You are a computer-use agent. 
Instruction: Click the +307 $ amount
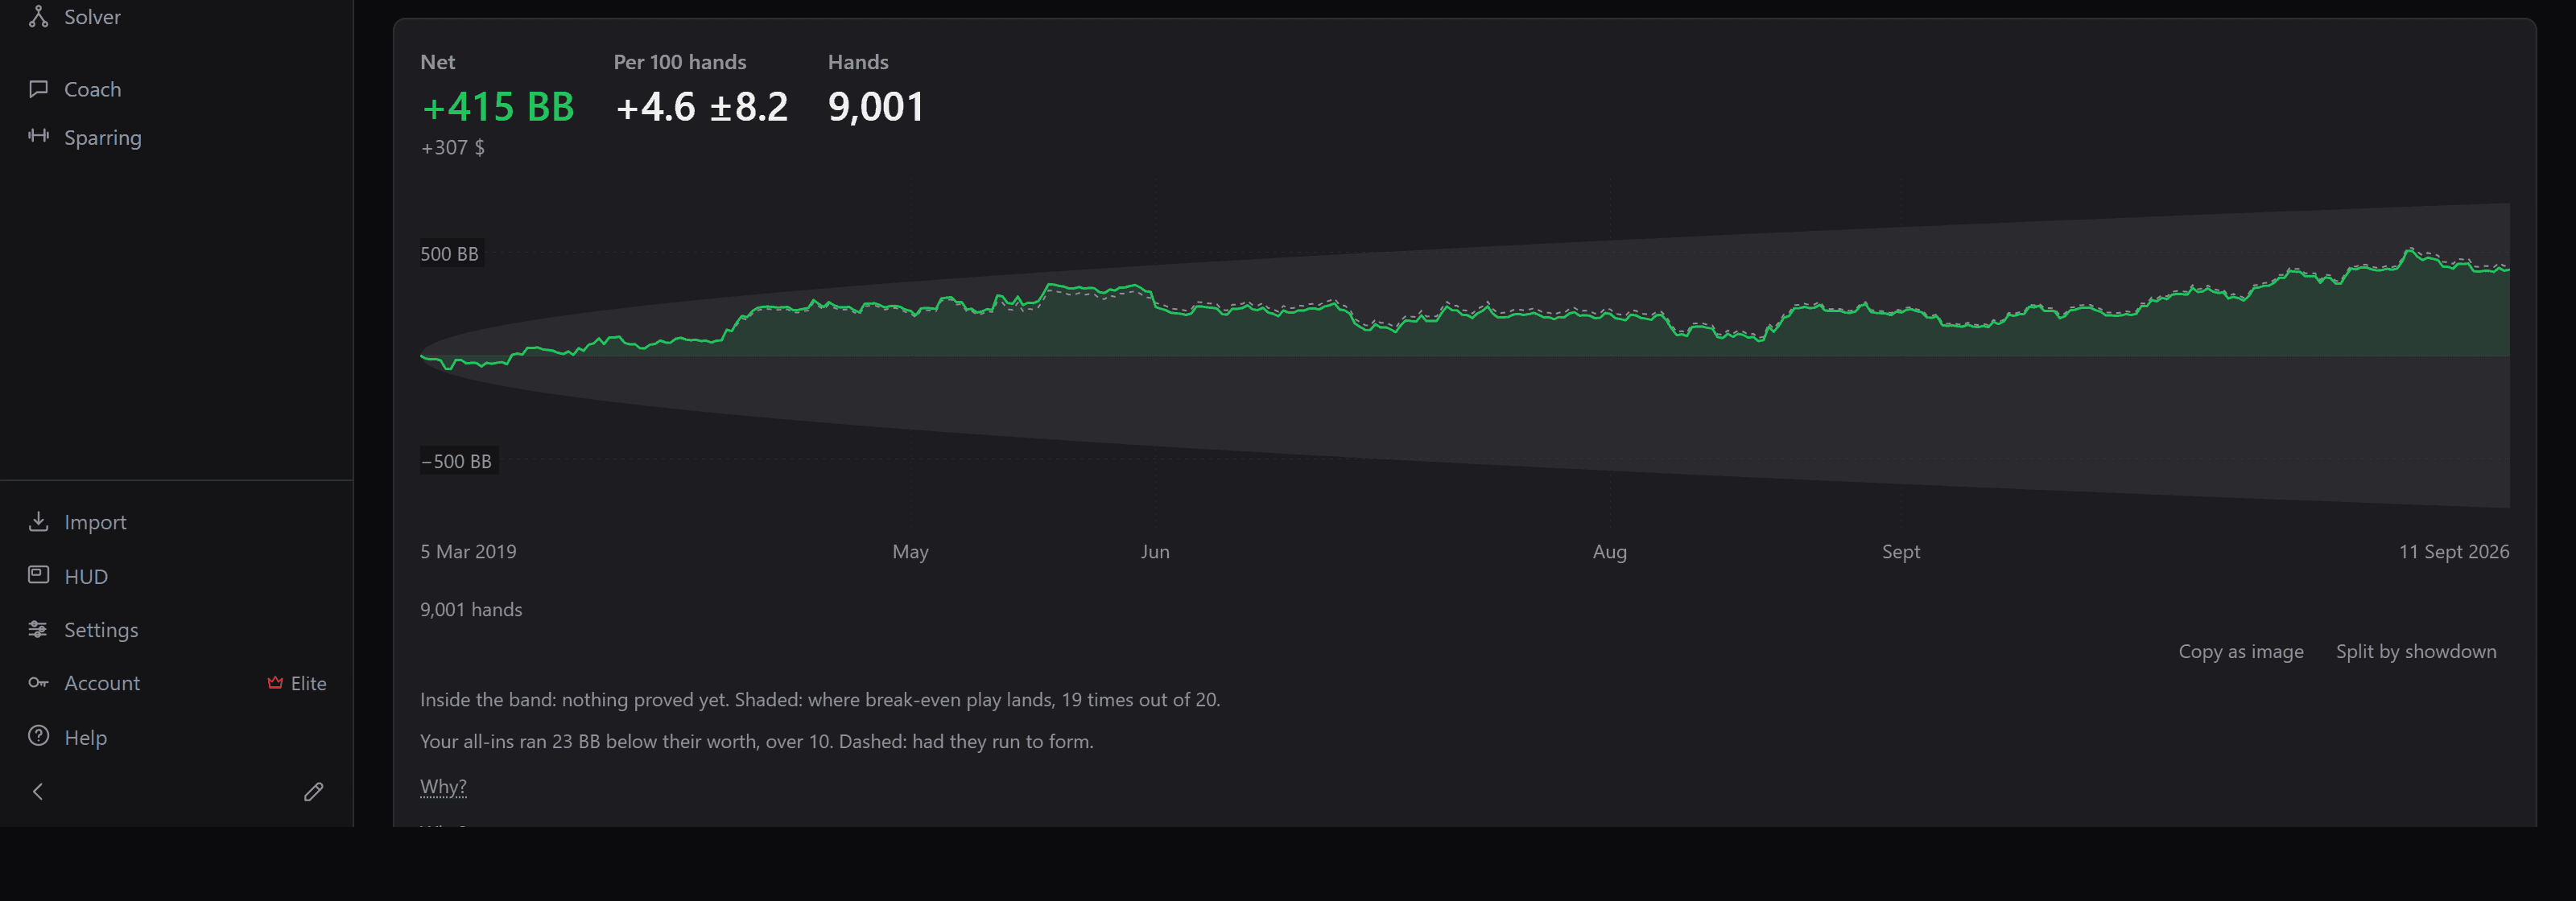[453, 148]
